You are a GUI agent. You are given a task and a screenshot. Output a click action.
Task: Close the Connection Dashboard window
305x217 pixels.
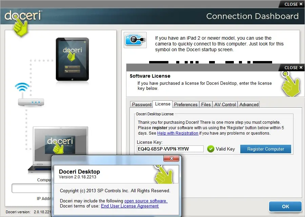click(x=293, y=4)
